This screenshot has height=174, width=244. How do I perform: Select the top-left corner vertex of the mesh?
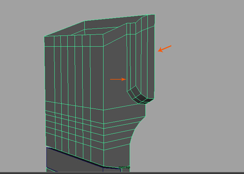(x=44, y=36)
